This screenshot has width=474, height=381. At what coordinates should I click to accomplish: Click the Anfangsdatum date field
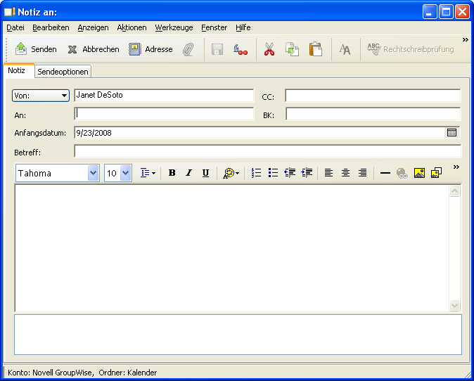[260, 133]
